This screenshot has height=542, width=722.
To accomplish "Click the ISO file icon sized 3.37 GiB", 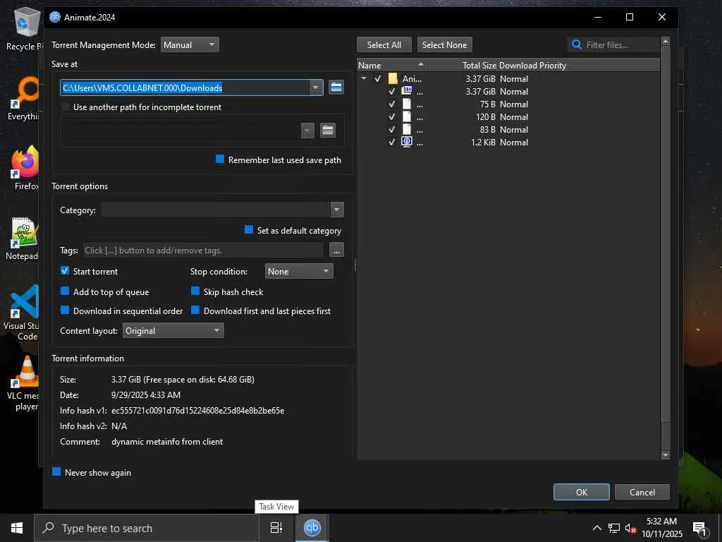I will [x=407, y=91].
